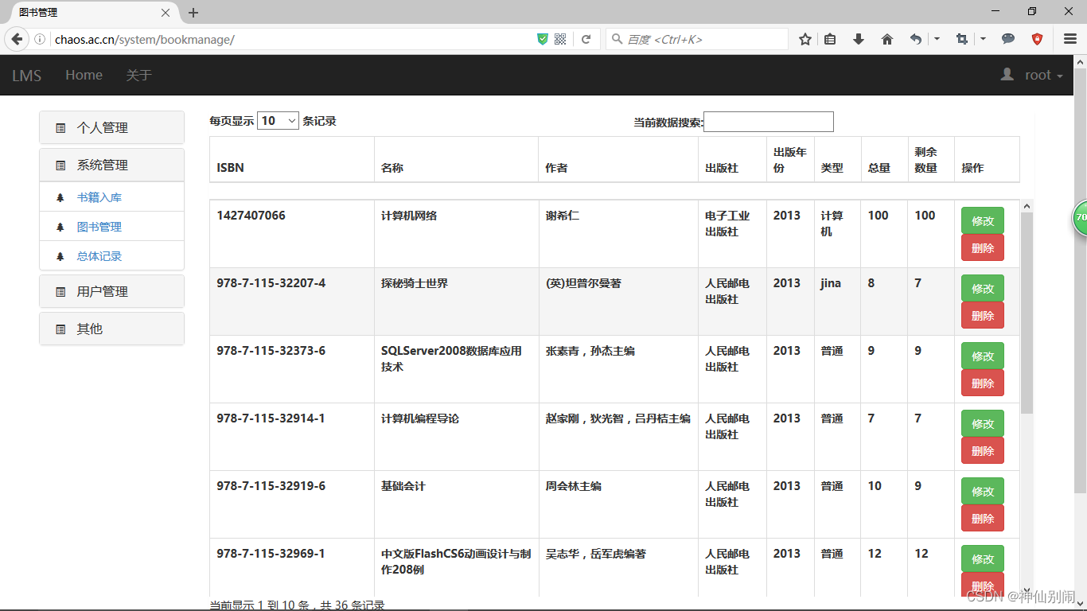Expand the 其他 sidebar section
1087x611 pixels.
pos(111,329)
